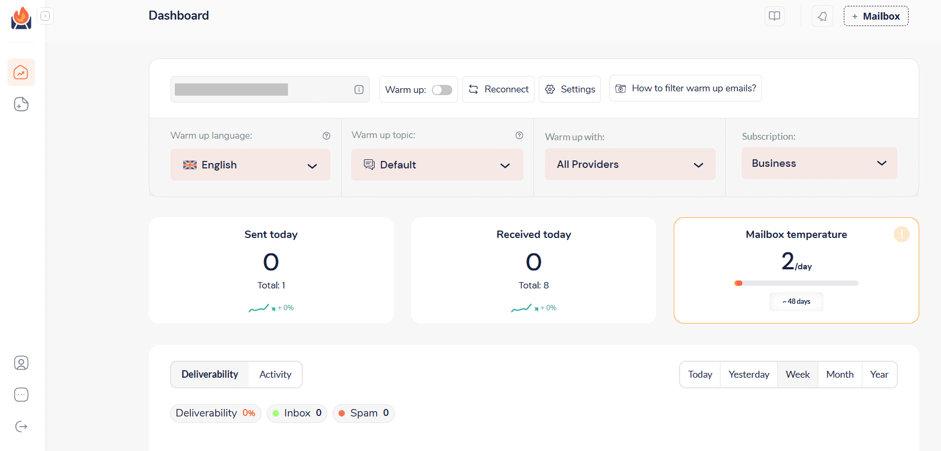Switch to the Deliverability tab

pyautogui.click(x=210, y=375)
